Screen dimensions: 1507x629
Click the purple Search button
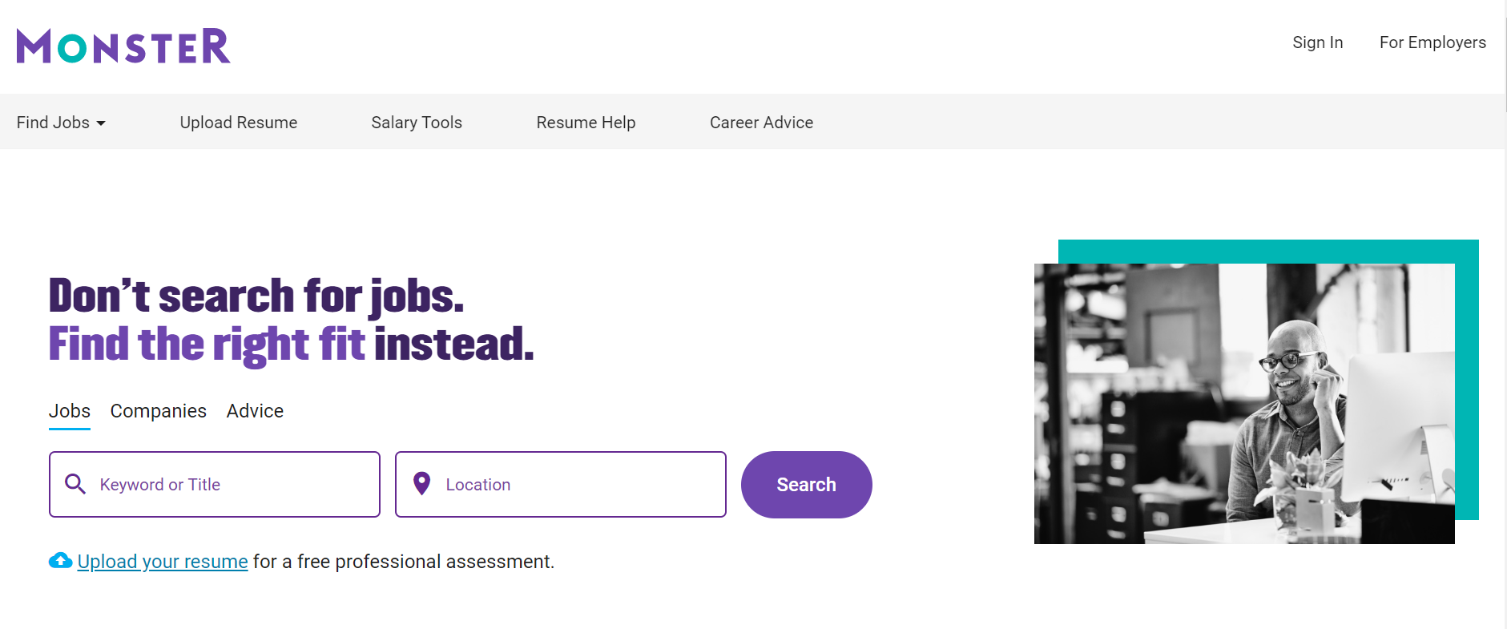pos(807,485)
